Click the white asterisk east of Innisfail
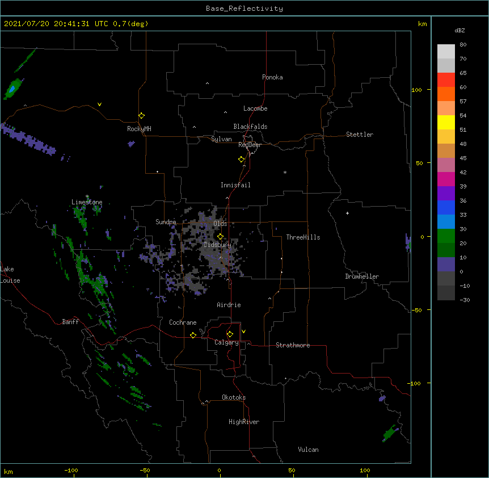This screenshot has height=478, width=489. 285,172
